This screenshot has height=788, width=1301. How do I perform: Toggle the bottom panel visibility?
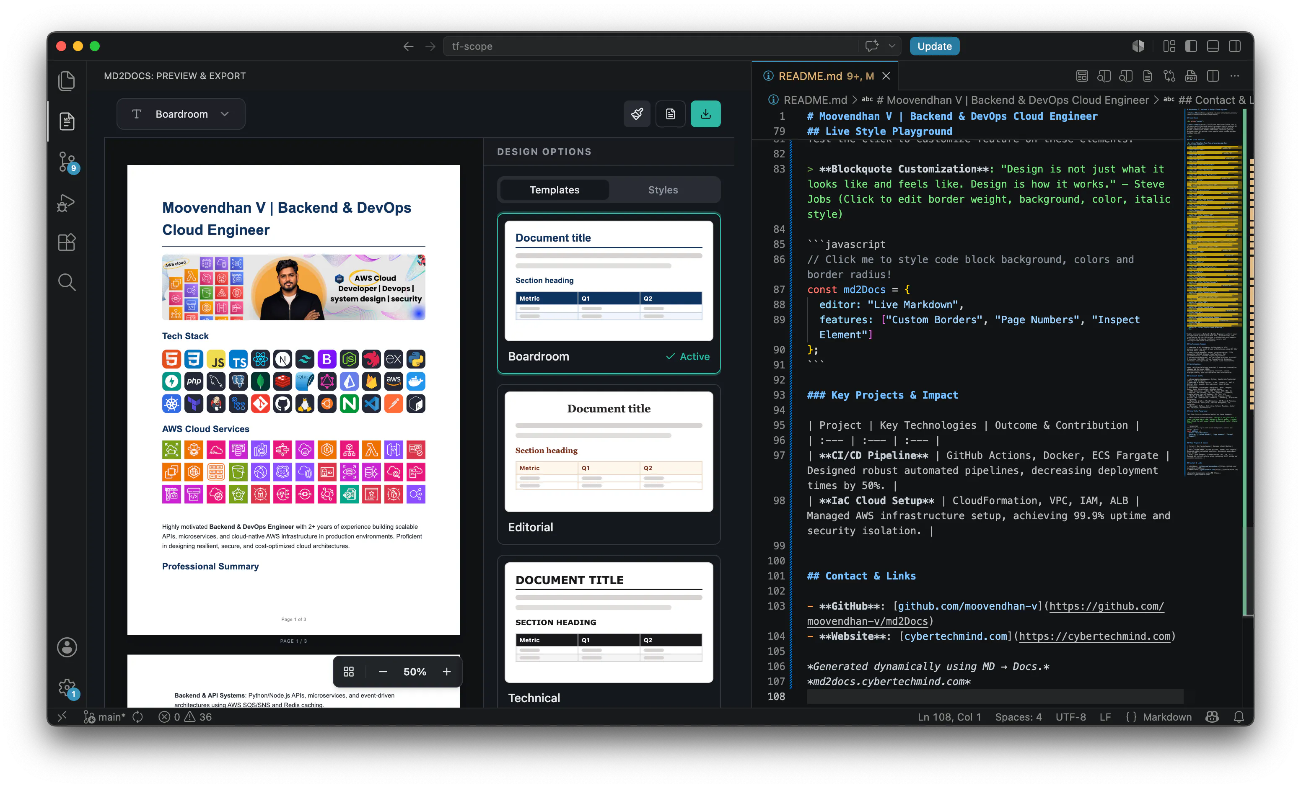(1213, 46)
